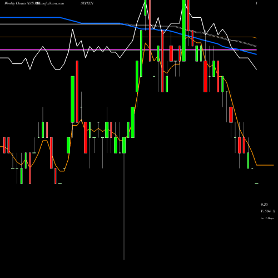The height and width of the screenshot is (278, 278).
Task: Click the magenta horizontal level line
Action: tap(128, 49)
